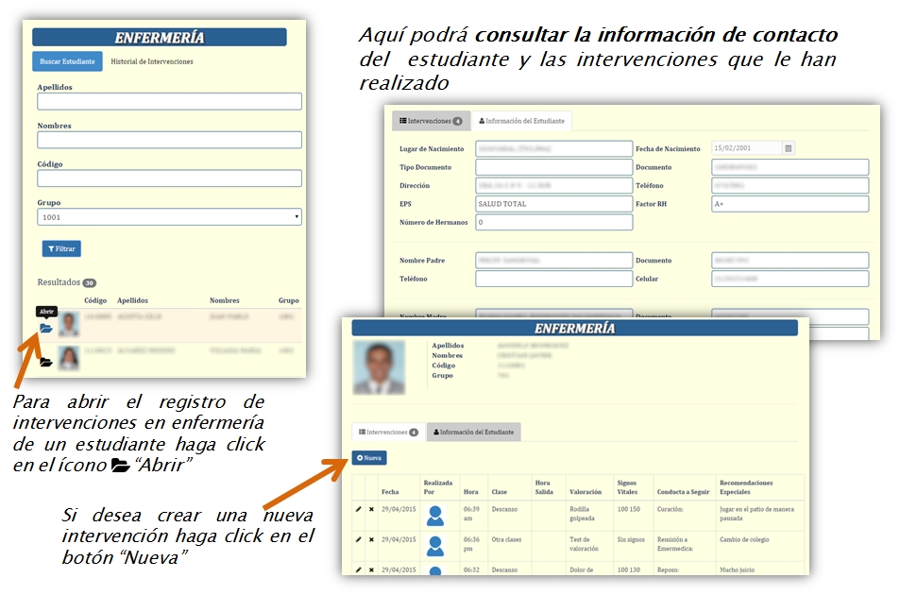Image resolution: width=900 pixels, height=595 pixels.
Task: Create a new intervention with the Nueva button
Action: pyautogui.click(x=369, y=458)
